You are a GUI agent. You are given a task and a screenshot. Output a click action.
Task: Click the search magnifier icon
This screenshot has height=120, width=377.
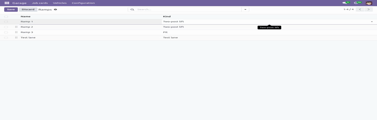(x=132, y=9)
